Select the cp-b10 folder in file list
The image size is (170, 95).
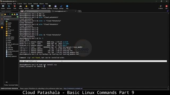click(8, 32)
